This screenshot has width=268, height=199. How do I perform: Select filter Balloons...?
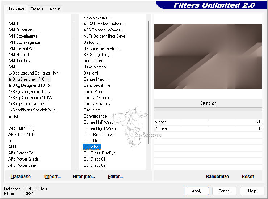(x=92, y=42)
